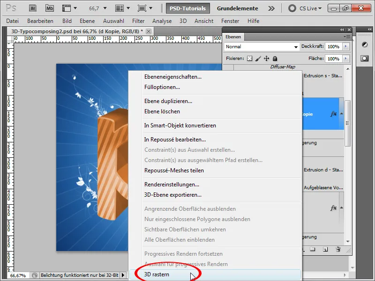Screen dimensions: 375x281
Task: Click the 66,67% zoom field in status bar
Action: coord(18,275)
